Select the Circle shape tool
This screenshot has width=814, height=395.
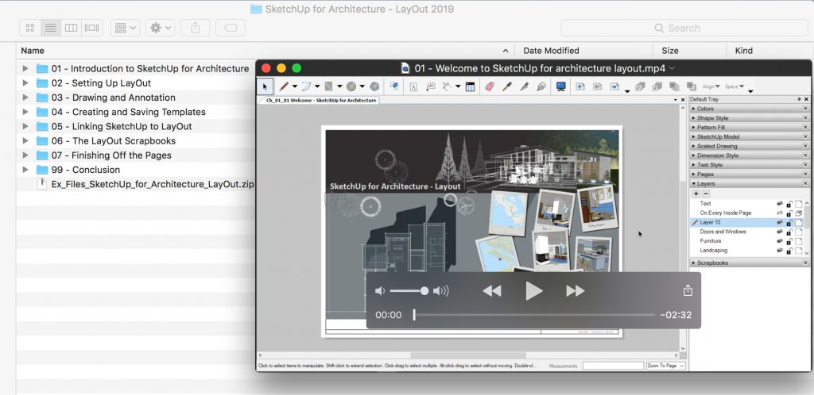[351, 86]
